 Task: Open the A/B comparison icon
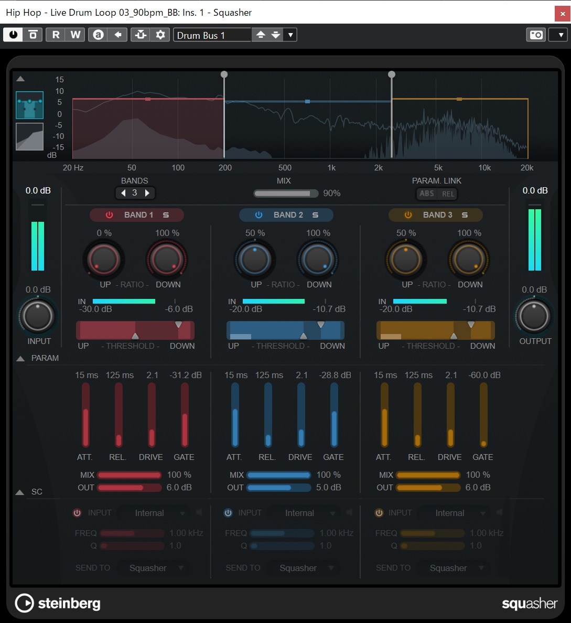98,34
